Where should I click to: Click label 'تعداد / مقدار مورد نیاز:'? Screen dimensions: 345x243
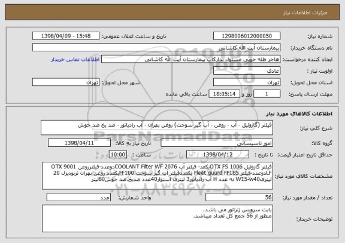pyautogui.click(x=307, y=198)
